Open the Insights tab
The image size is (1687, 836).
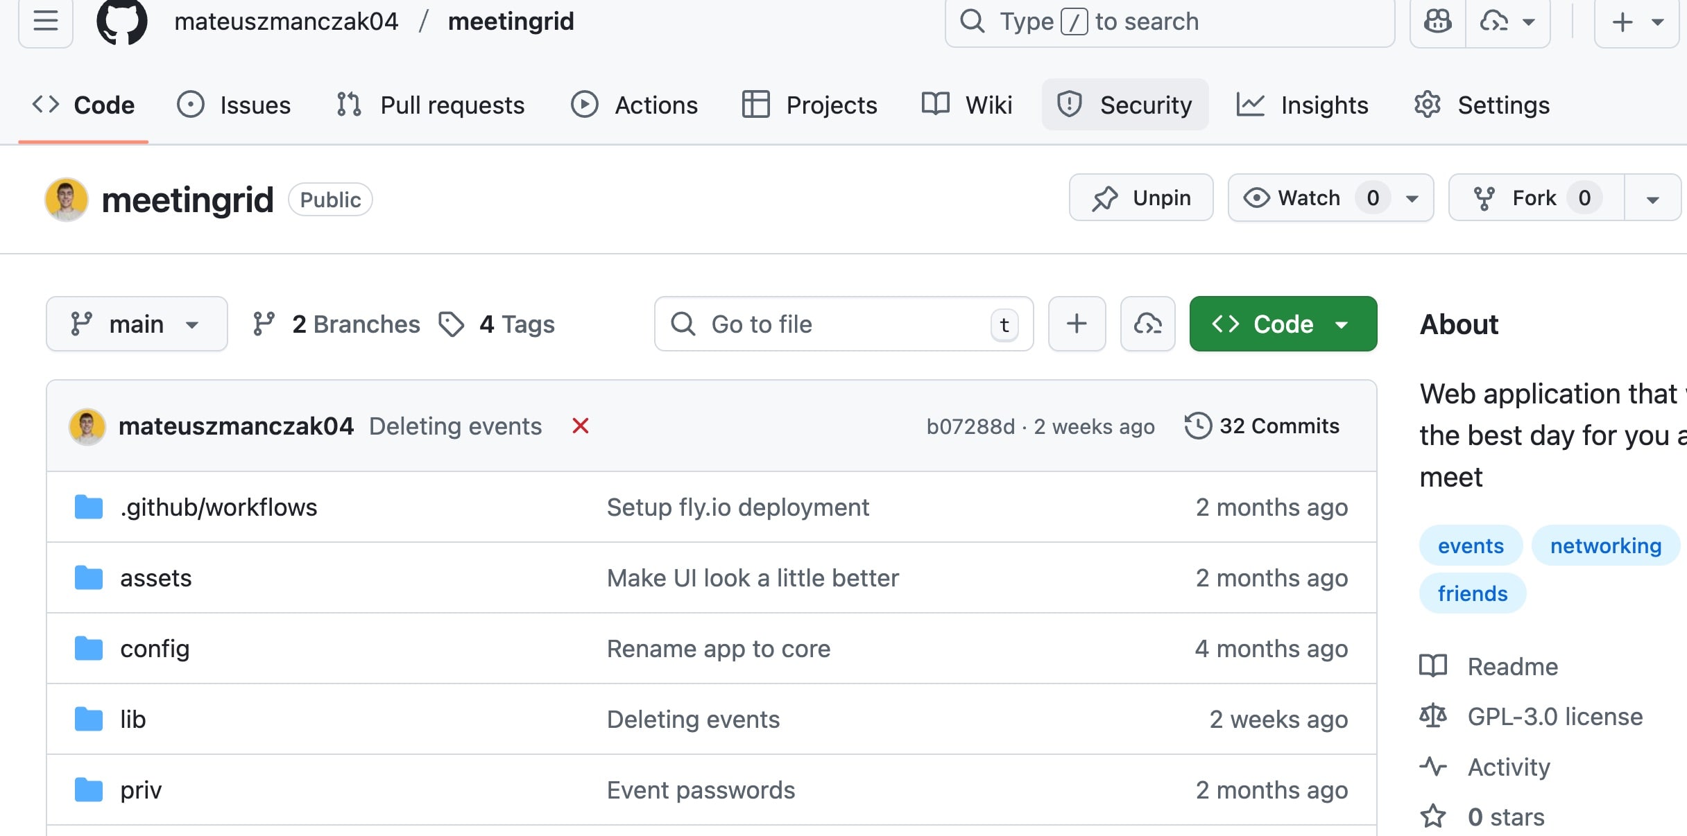1302,105
